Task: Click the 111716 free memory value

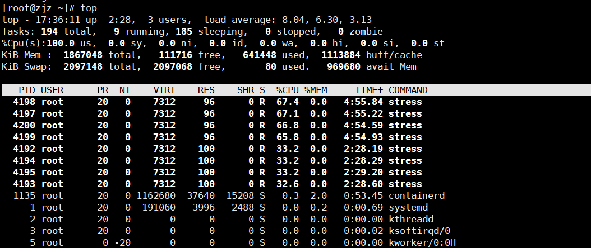Action: pyautogui.click(x=176, y=55)
